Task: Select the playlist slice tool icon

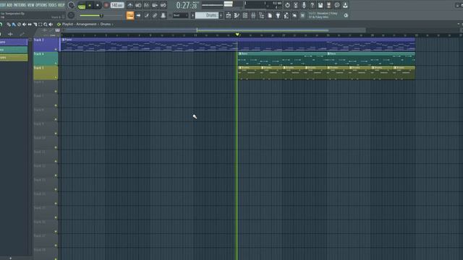Action: coord(35,25)
